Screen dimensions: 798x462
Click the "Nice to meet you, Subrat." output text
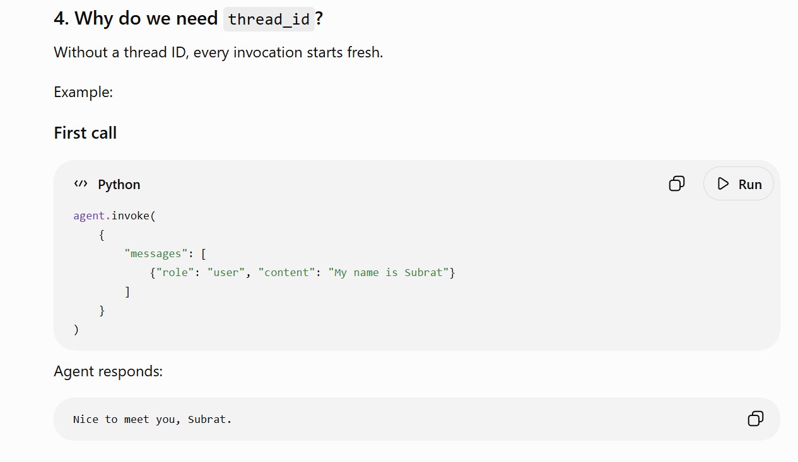coord(153,419)
